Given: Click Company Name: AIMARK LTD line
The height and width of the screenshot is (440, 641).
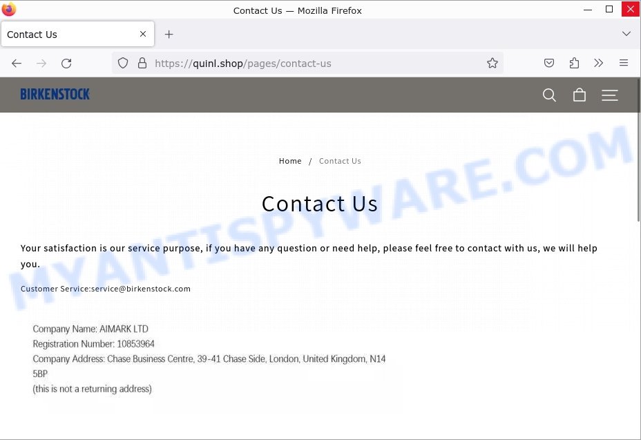Looking at the screenshot, I should (x=90, y=329).
